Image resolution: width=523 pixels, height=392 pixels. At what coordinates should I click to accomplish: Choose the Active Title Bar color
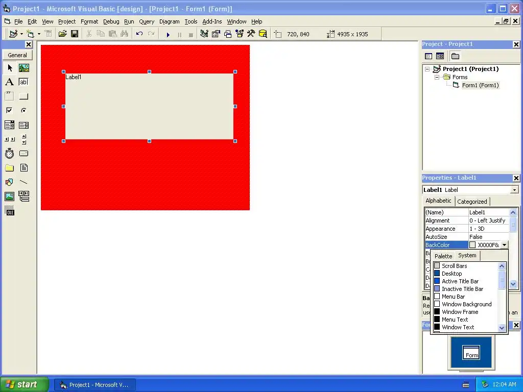(466, 281)
